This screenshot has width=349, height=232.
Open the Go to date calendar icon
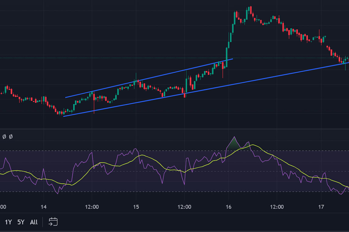tap(53, 222)
